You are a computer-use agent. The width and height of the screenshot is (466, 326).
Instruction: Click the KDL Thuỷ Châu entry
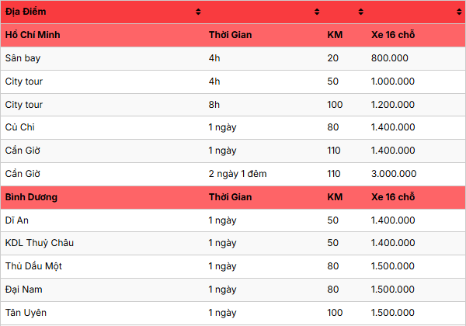click(x=40, y=243)
